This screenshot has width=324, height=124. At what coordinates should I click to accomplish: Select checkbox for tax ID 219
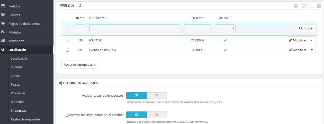[x=68, y=50]
